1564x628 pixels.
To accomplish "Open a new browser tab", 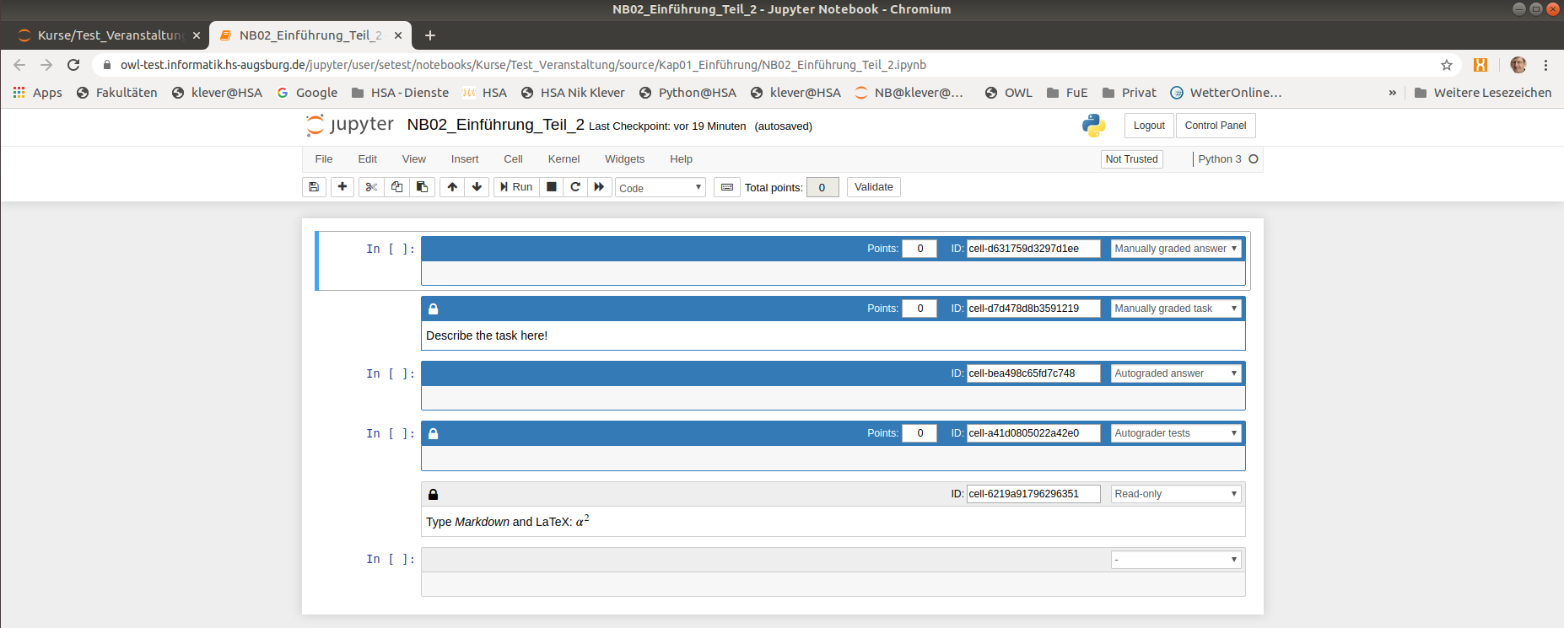I will pyautogui.click(x=430, y=35).
